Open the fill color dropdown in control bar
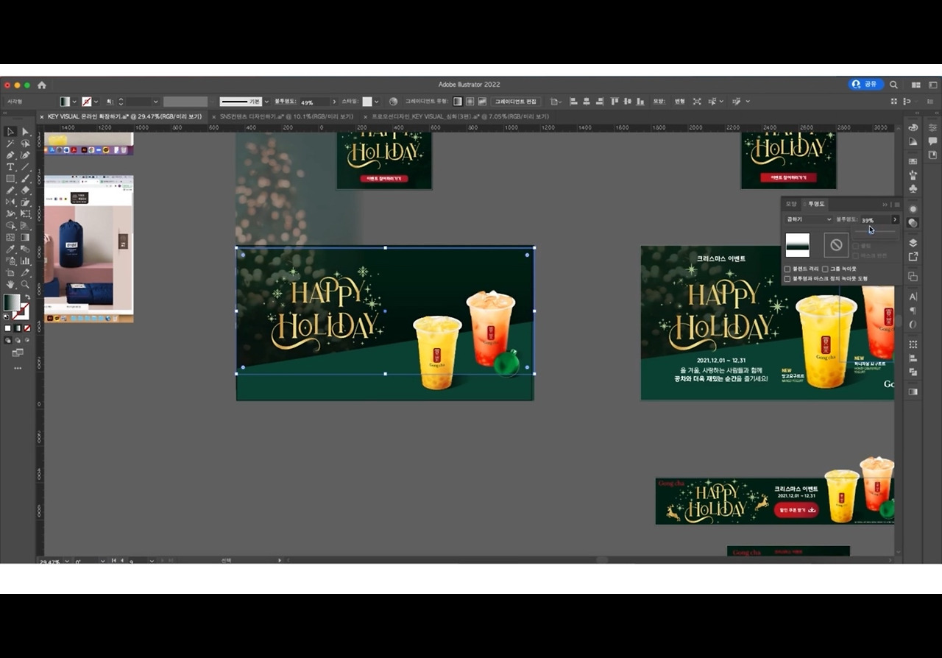942x658 pixels. click(x=74, y=102)
